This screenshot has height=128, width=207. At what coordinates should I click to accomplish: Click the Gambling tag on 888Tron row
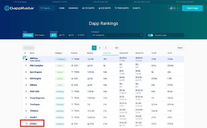61,59
